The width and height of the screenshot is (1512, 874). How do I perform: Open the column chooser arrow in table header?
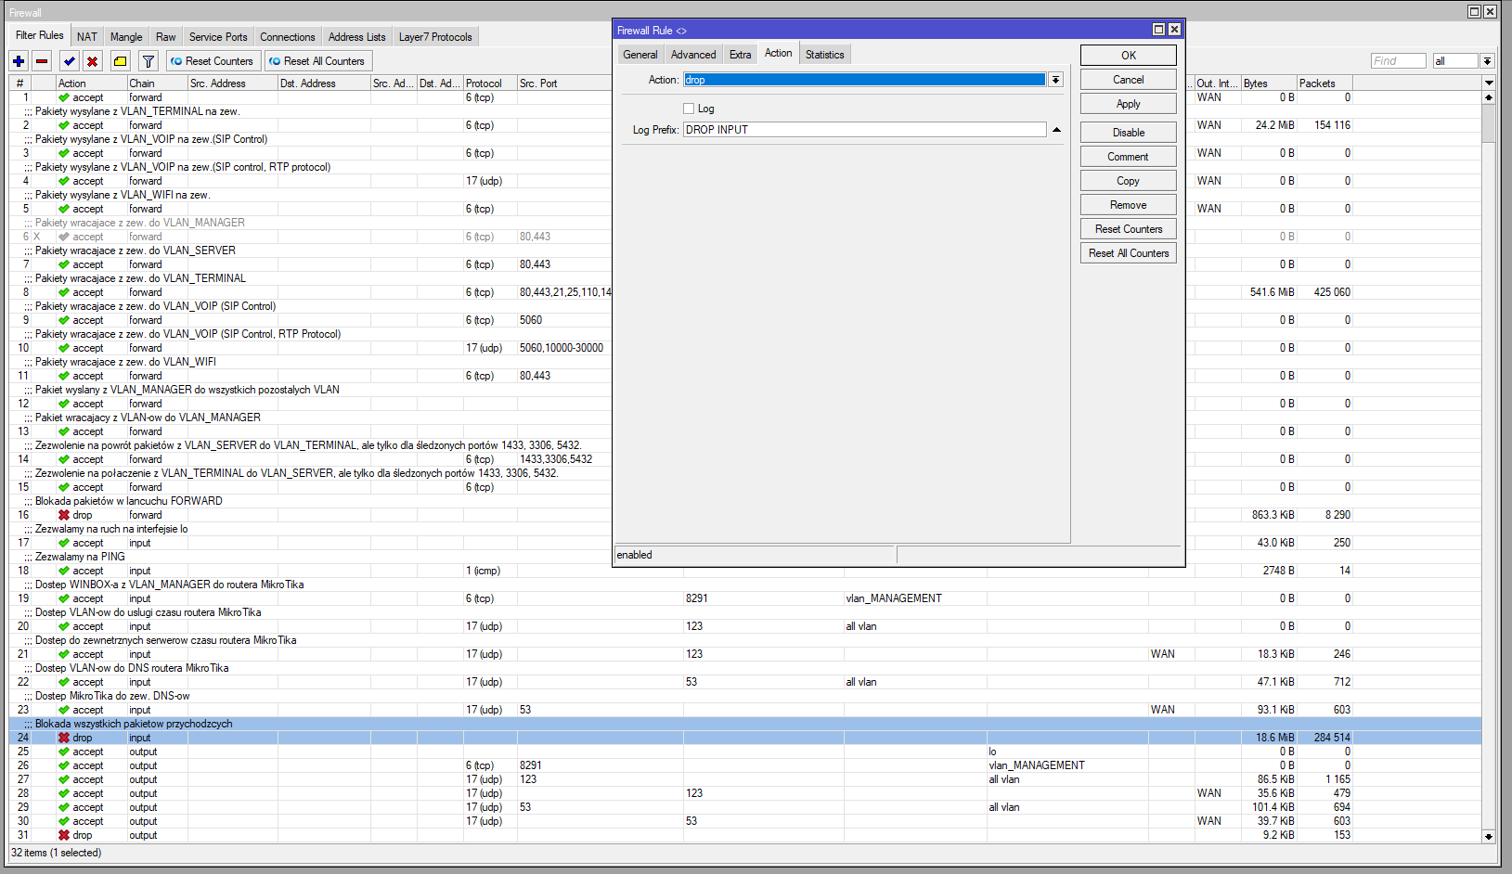[1489, 84]
